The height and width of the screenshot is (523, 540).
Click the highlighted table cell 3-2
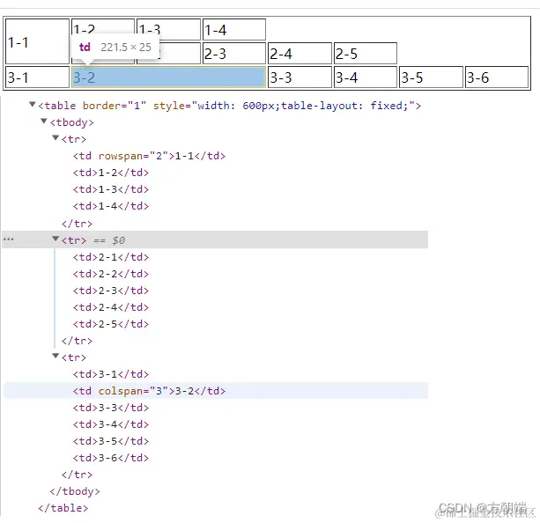tap(169, 77)
